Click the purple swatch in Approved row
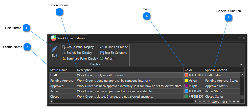 (186, 86)
